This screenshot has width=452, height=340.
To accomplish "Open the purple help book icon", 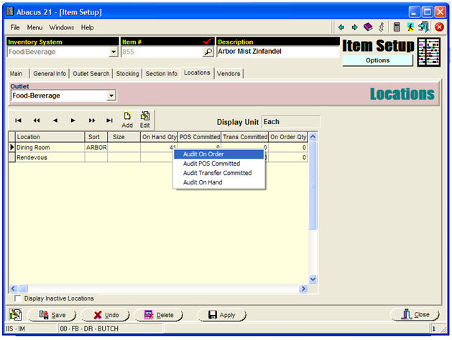I will coord(368,27).
